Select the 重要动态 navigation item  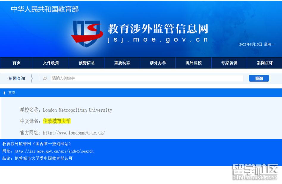[x=122, y=63]
